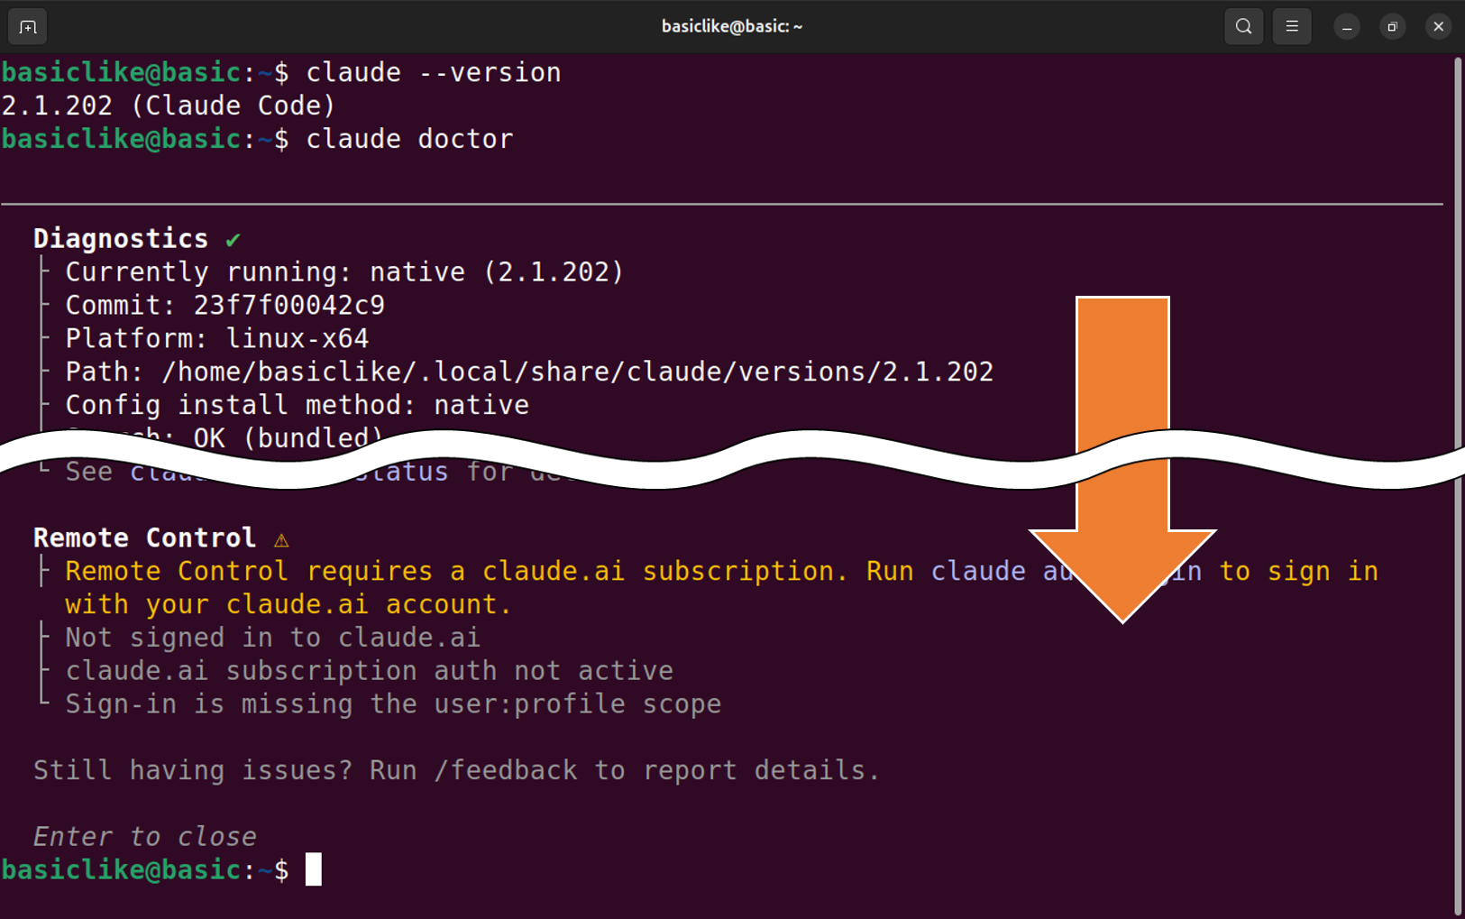Screen dimensions: 1465x919
Task: Click the 'Enter to close' hint
Action: 145,837
